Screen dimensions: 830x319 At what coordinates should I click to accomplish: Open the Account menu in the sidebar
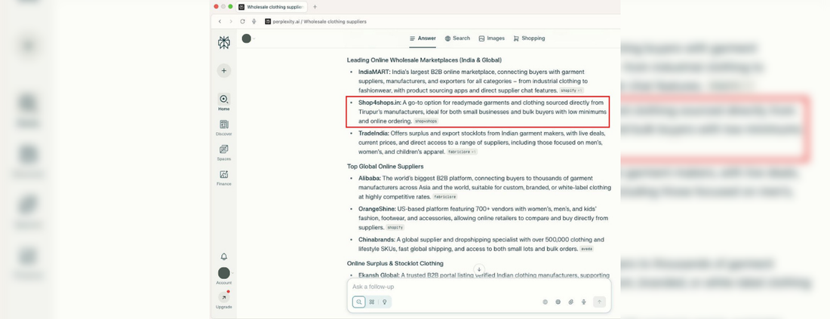click(x=224, y=275)
